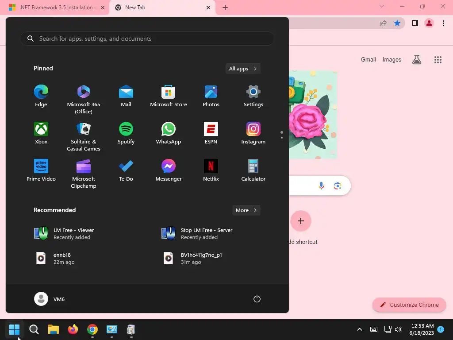Click the Add shortcut plus button

point(301,221)
